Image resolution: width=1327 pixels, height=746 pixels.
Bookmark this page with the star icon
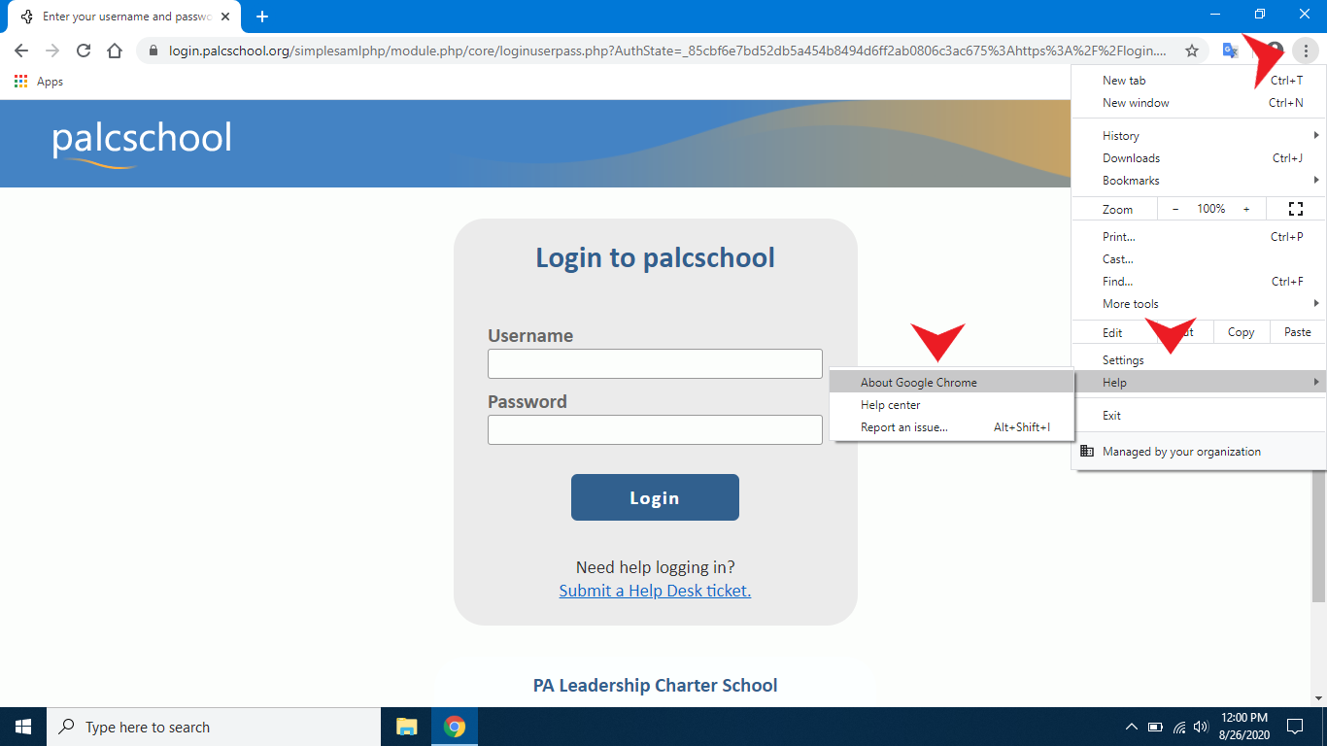(x=1191, y=51)
